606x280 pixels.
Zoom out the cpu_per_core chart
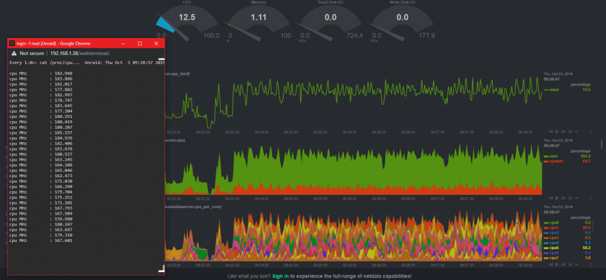coord(576,264)
